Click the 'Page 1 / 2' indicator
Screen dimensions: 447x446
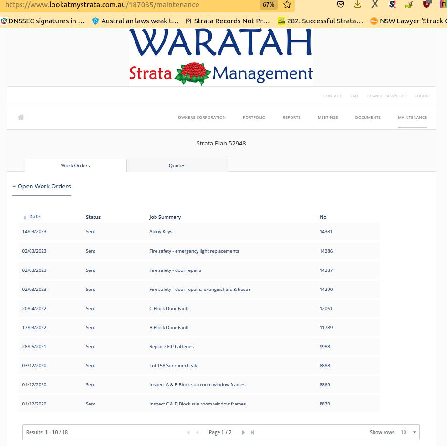[x=220, y=432]
